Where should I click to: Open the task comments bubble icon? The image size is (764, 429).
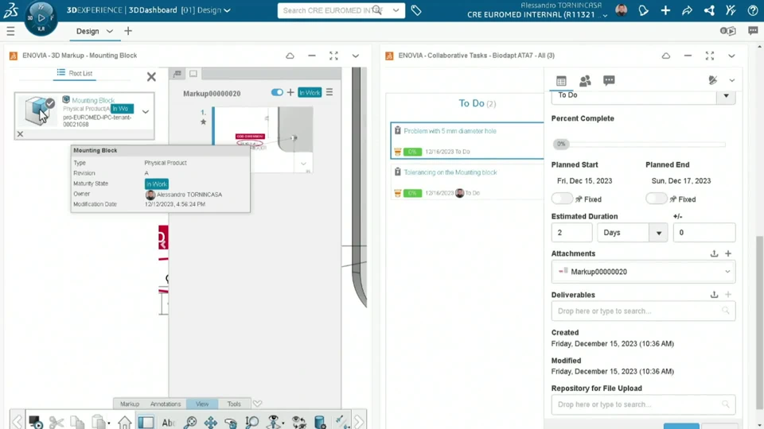609,80
